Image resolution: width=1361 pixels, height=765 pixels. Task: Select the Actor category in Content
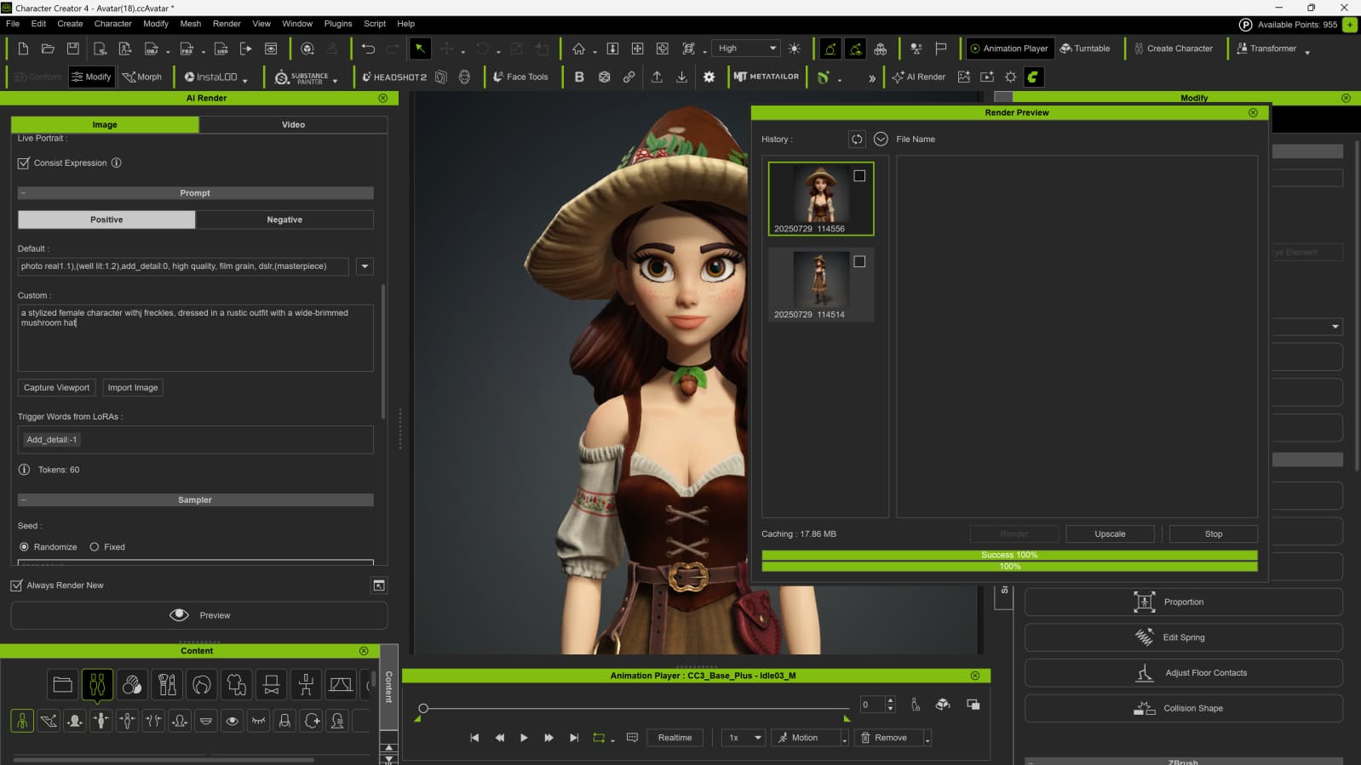click(x=97, y=684)
